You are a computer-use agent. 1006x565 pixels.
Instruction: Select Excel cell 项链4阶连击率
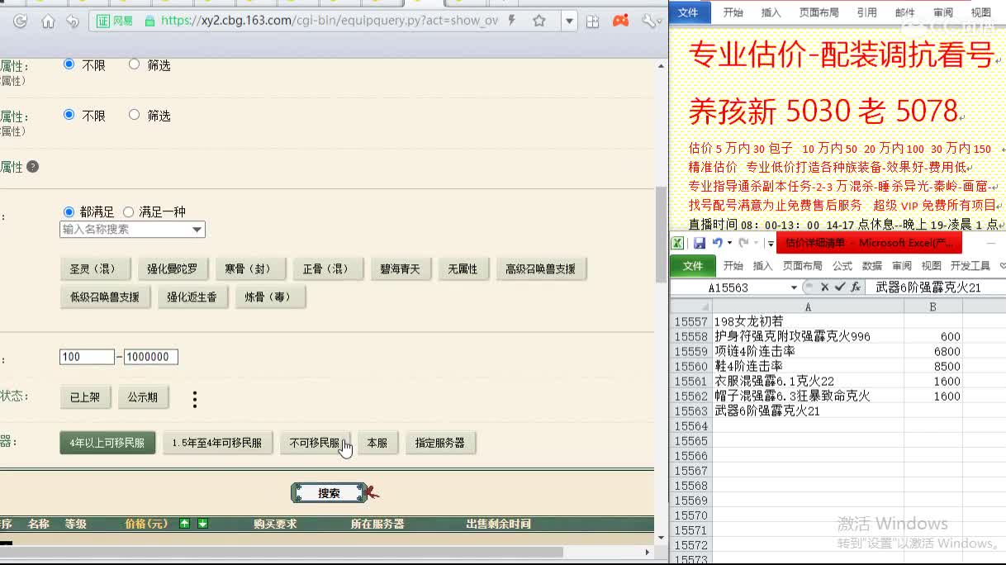[808, 351]
